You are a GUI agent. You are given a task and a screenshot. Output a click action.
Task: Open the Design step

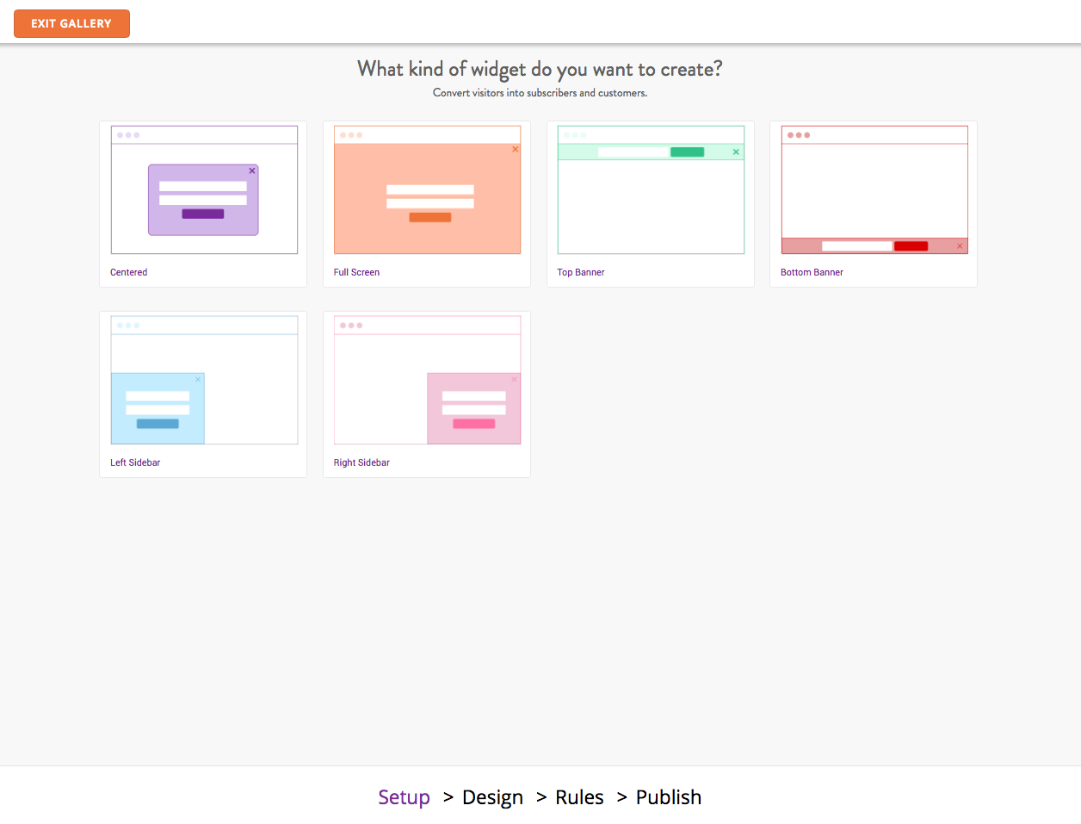click(x=492, y=797)
